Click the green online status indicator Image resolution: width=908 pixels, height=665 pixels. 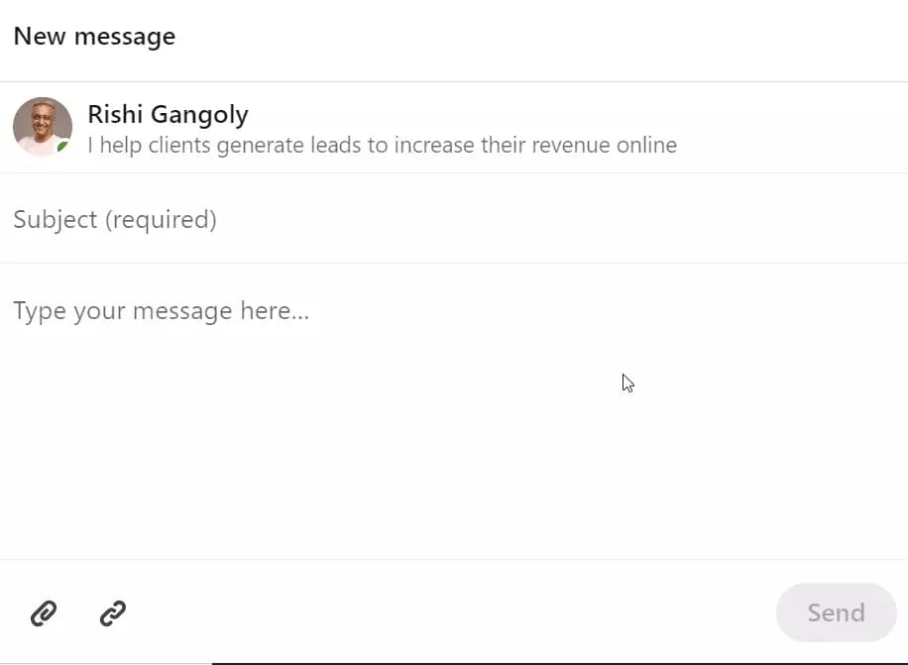[62, 147]
